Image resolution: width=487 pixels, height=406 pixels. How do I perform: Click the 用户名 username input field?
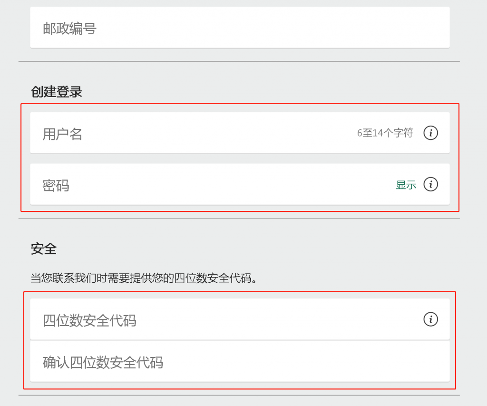click(190, 133)
